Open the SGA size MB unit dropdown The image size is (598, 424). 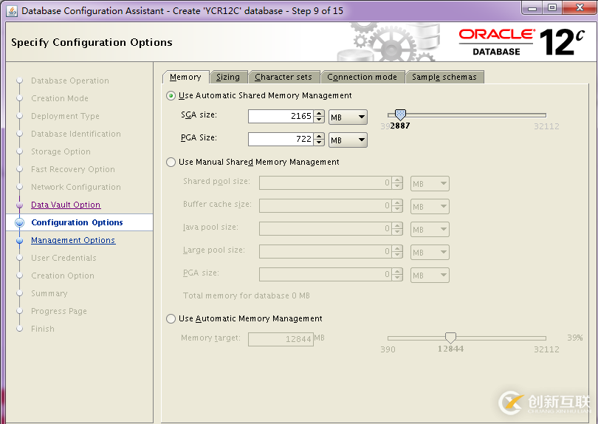pos(348,117)
